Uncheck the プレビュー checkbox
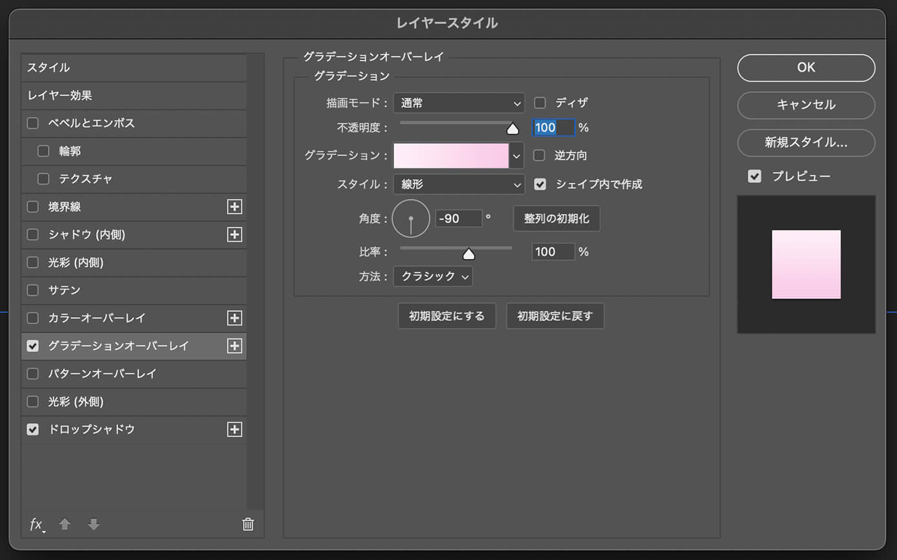 (x=754, y=176)
